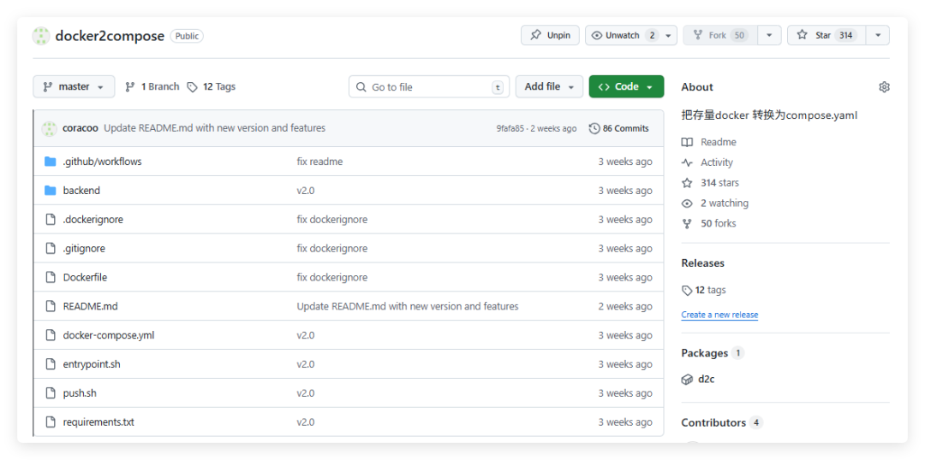Expand the Unwatch notifications dropdown
The image size is (925, 460).
click(668, 35)
